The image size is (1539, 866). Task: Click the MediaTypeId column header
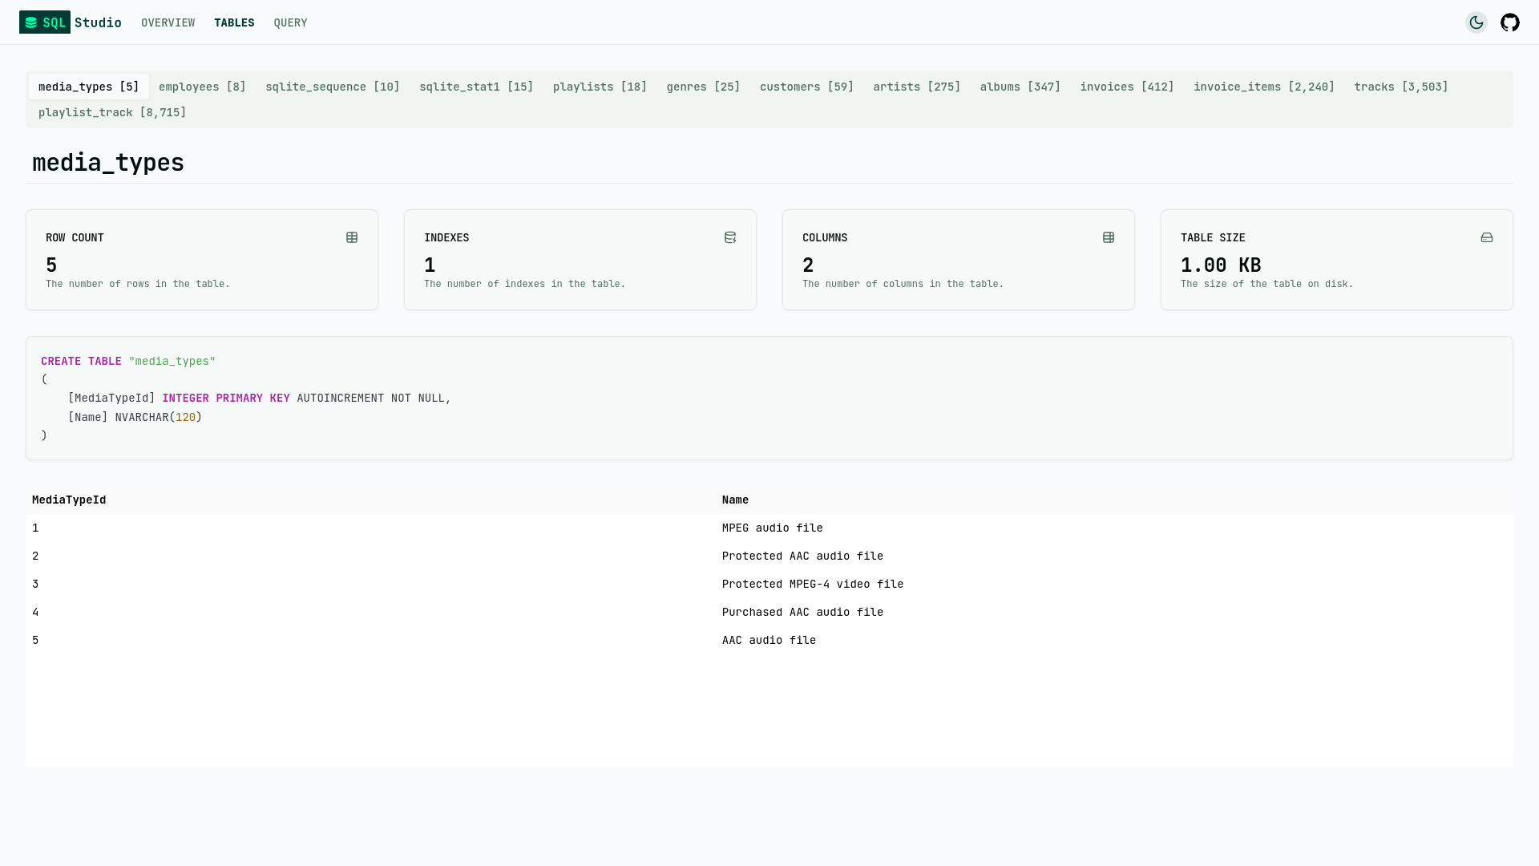[x=69, y=500]
